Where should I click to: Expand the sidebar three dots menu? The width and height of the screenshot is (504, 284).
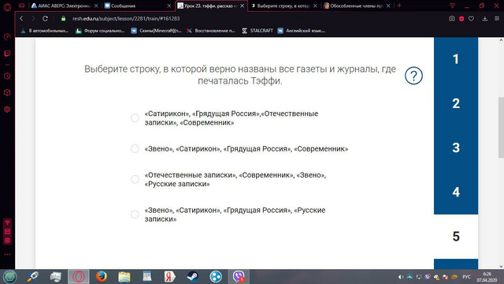7,254
